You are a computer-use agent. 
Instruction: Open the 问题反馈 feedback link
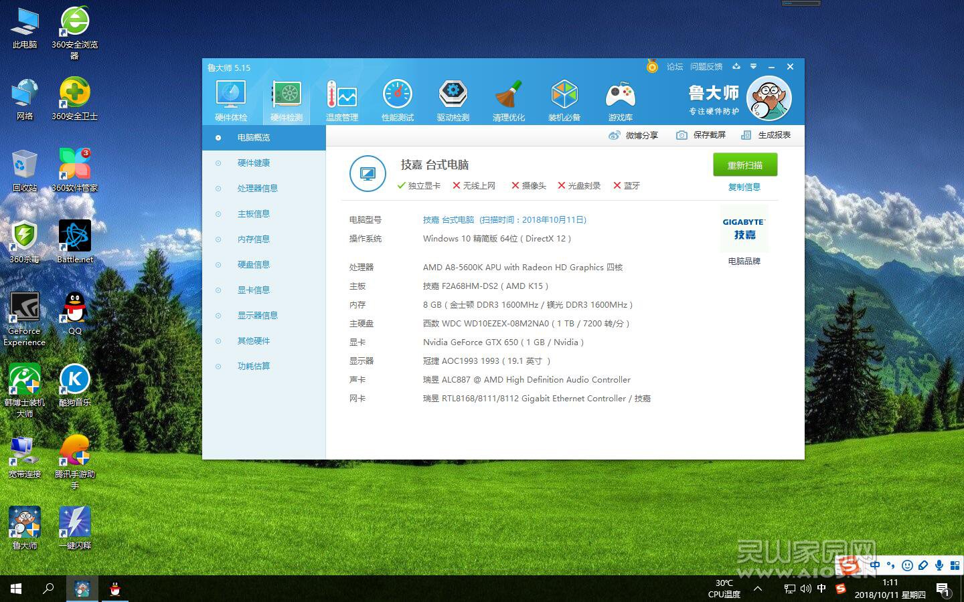pyautogui.click(x=706, y=67)
